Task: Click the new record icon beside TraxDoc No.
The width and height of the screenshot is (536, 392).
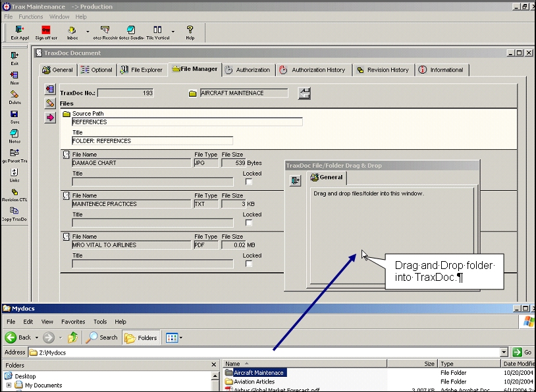Action: point(50,89)
